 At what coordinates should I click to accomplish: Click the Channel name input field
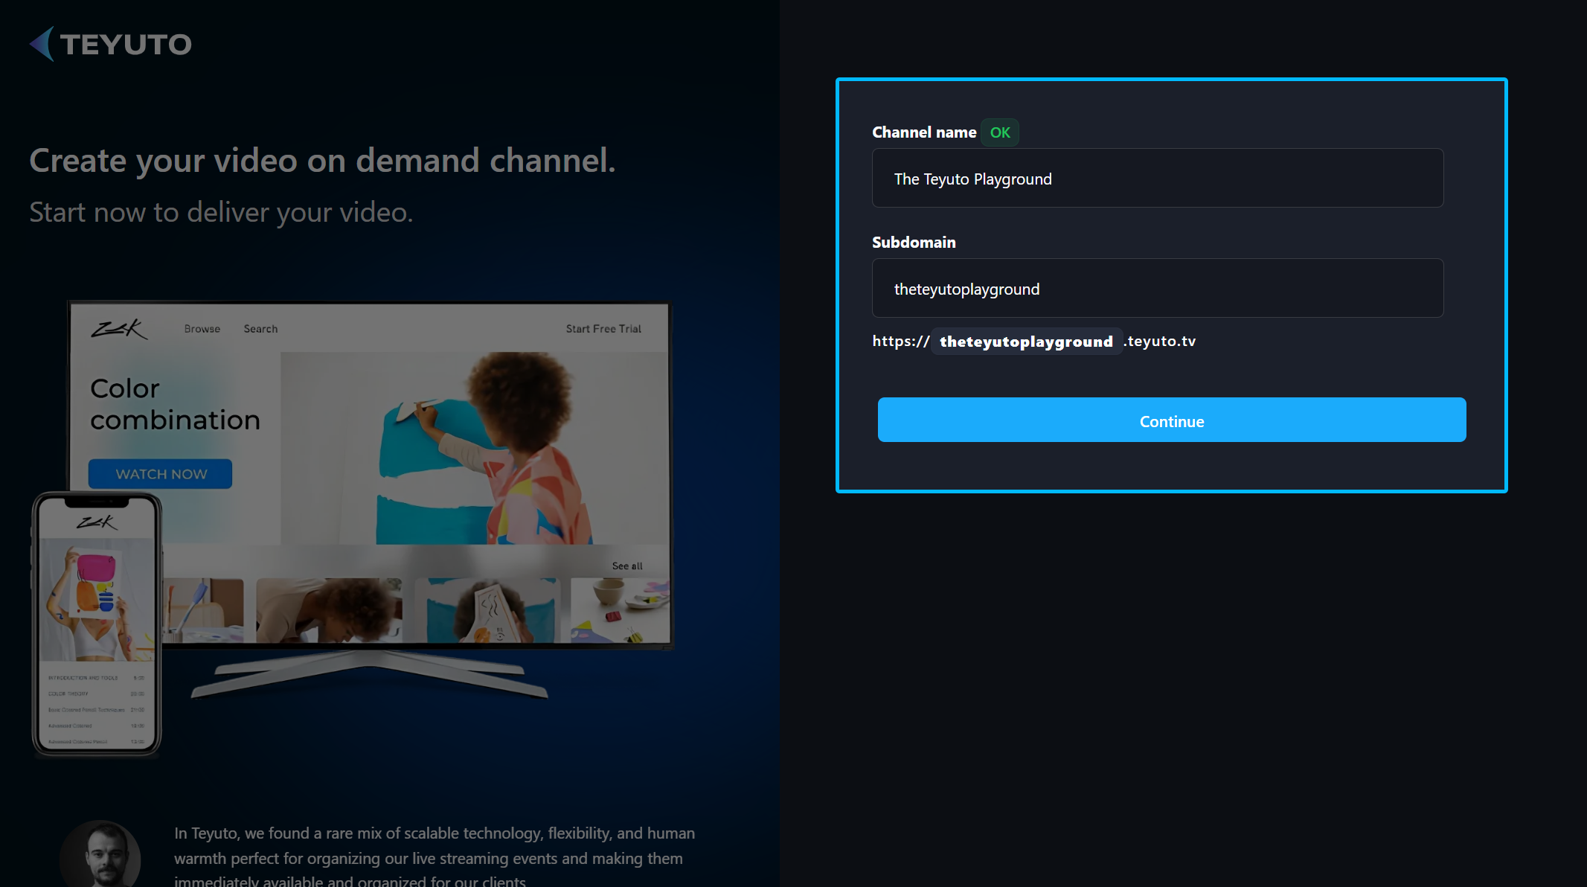tap(1157, 179)
